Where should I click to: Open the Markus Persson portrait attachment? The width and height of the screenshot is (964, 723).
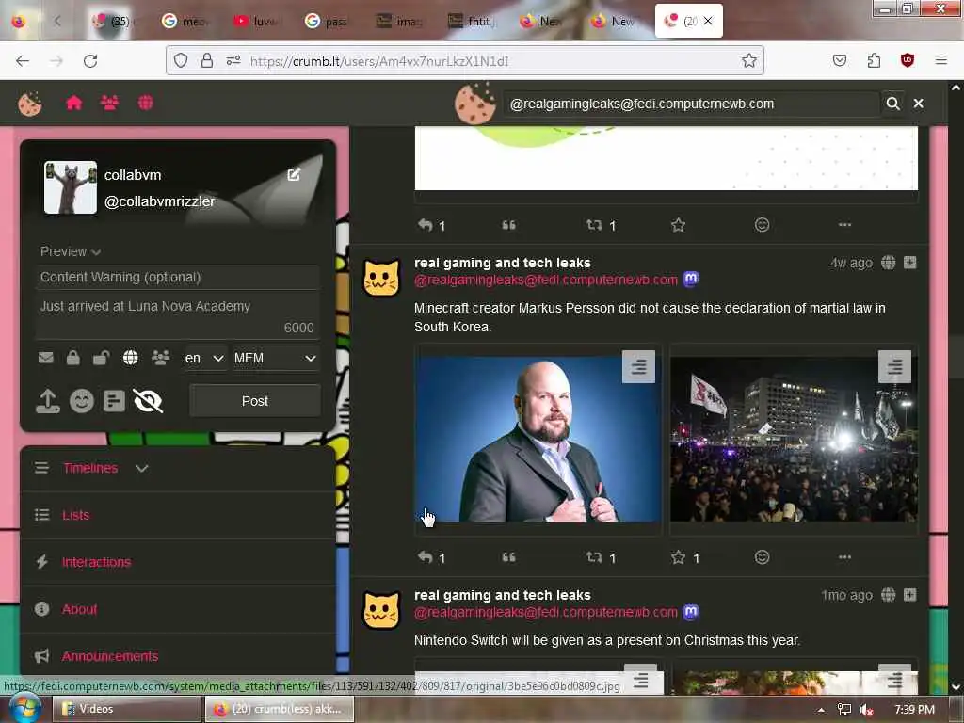pos(538,439)
